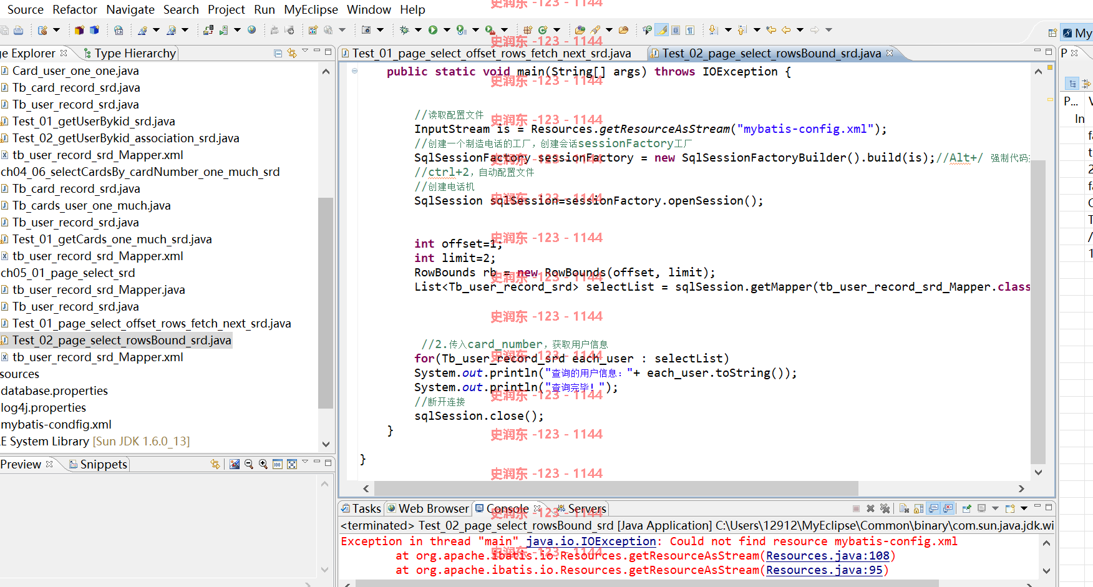Collapse main method fold marker in editor
The image size is (1093, 587).
(x=354, y=71)
